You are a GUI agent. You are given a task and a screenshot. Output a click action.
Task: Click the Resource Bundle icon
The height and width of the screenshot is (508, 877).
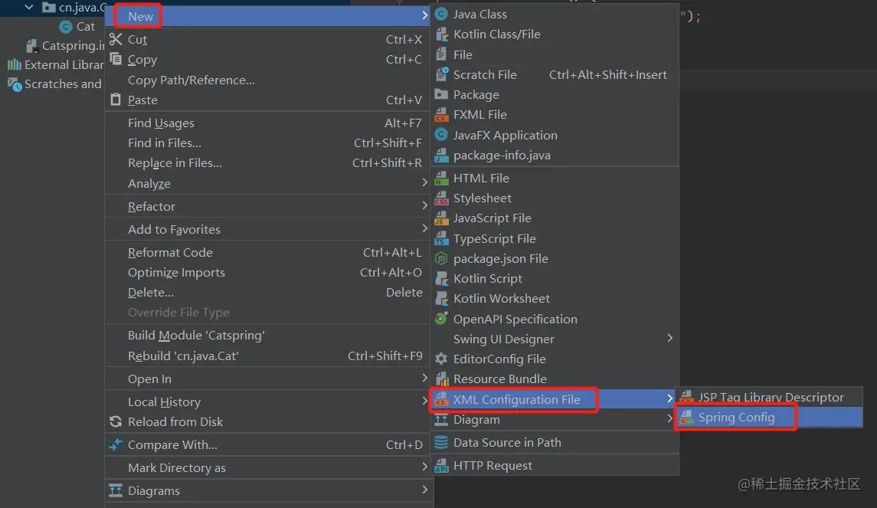tap(441, 379)
